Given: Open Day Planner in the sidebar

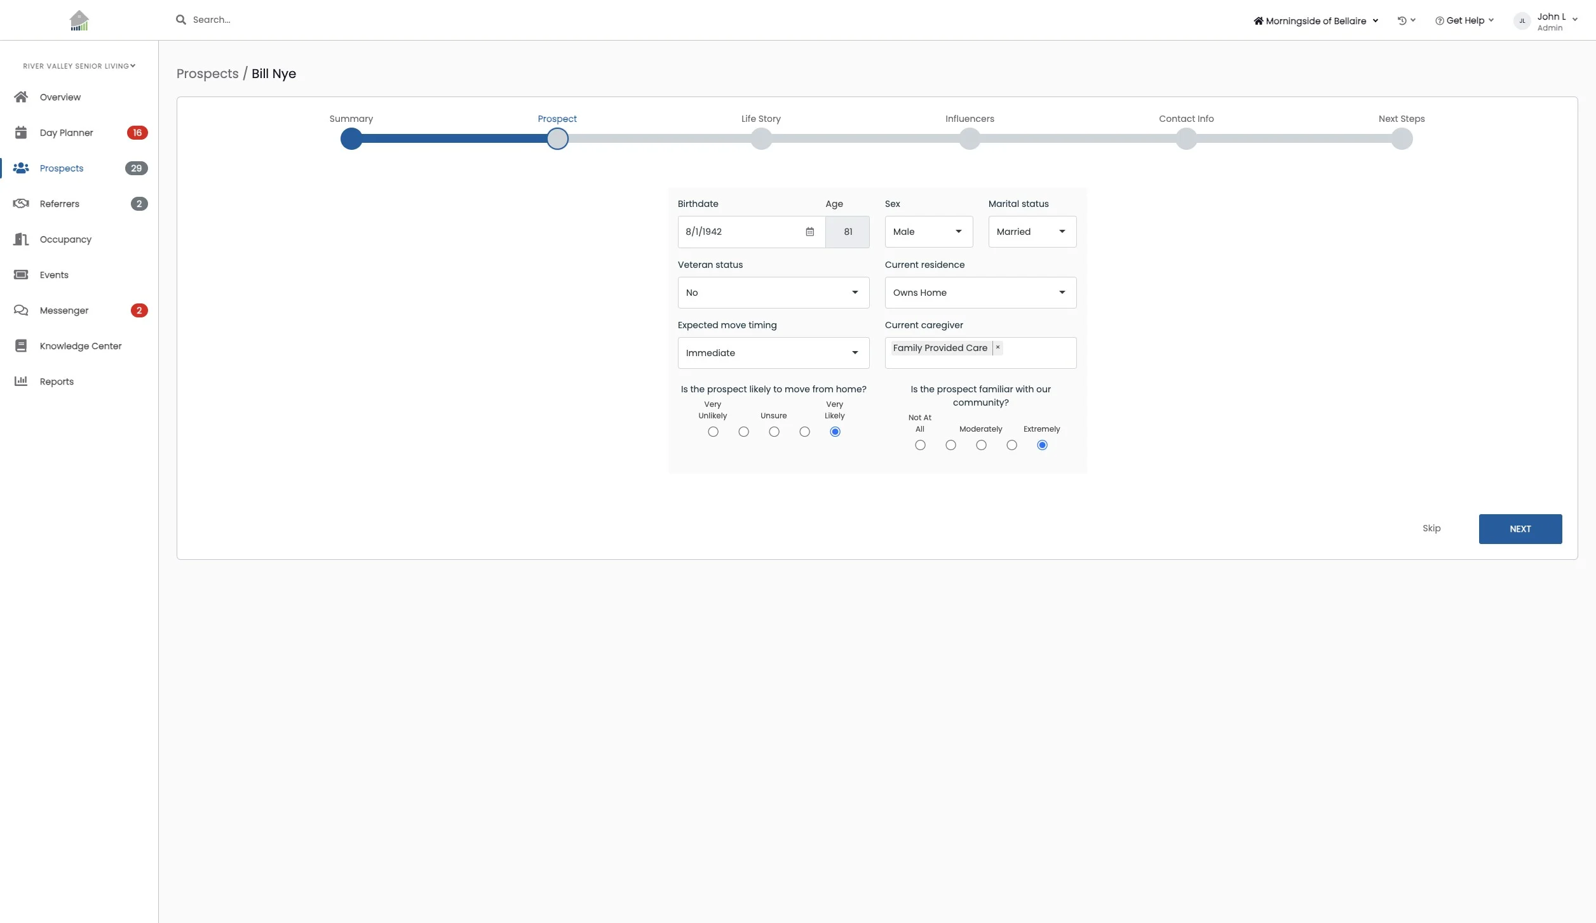Looking at the screenshot, I should [66, 133].
